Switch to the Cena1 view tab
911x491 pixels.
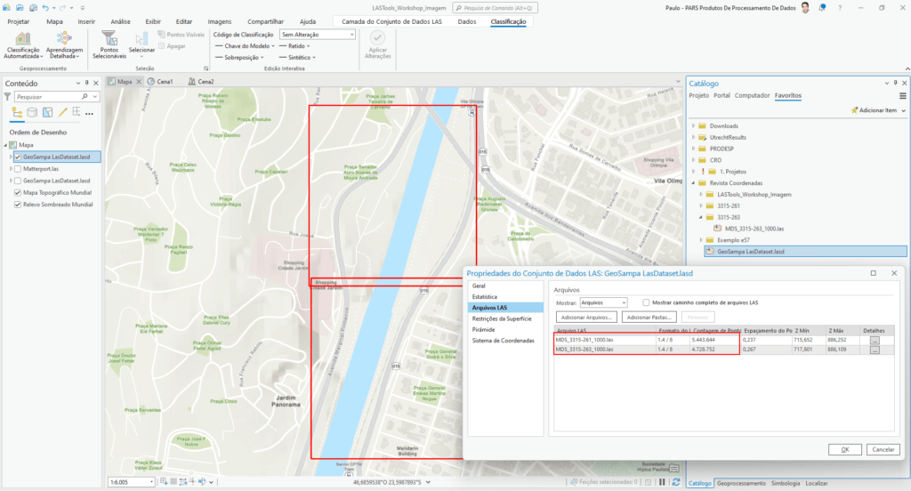point(160,81)
